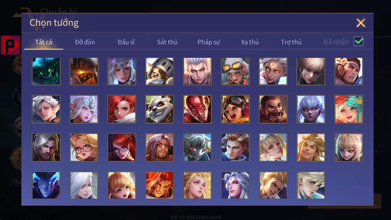Pick the red-maned lion beast hero
This screenshot has height=220, width=391.
(x=160, y=185)
